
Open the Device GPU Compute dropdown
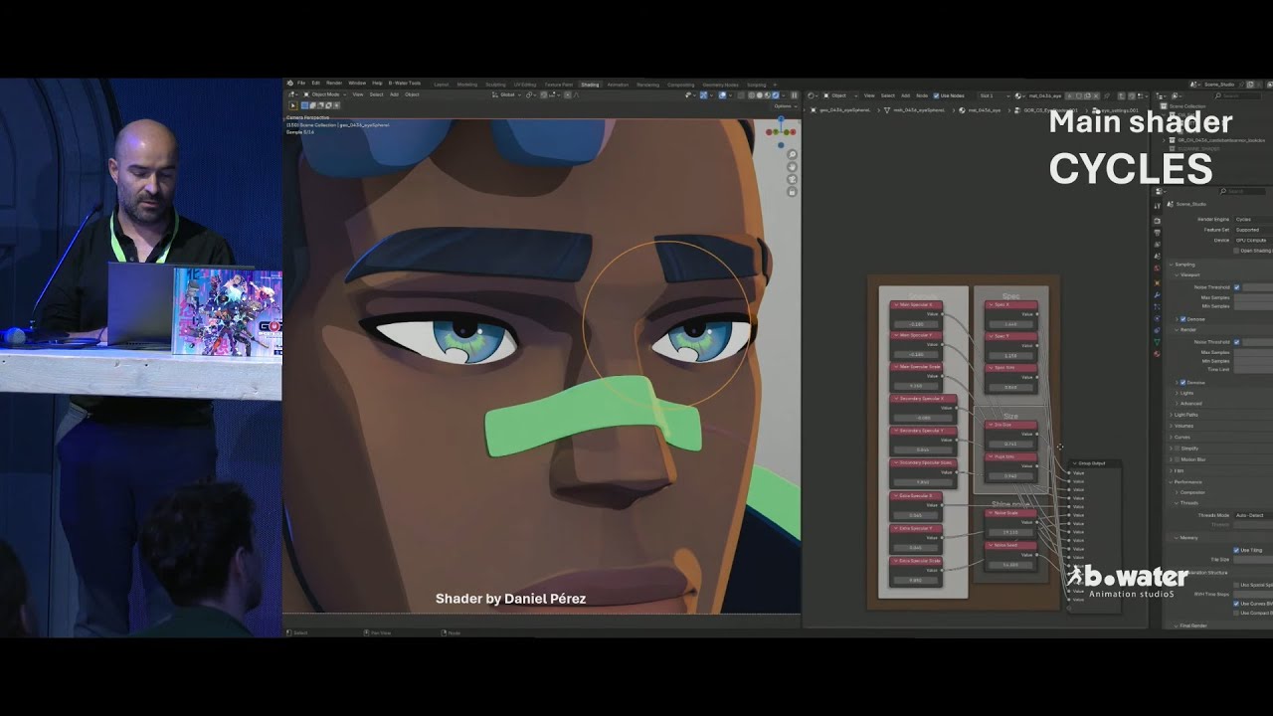click(x=1253, y=241)
